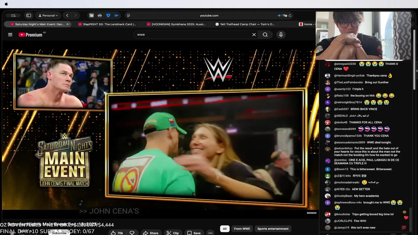The width and height of the screenshot is (418, 235).
Task: Dislike the video
Action: pyautogui.click(x=132, y=233)
